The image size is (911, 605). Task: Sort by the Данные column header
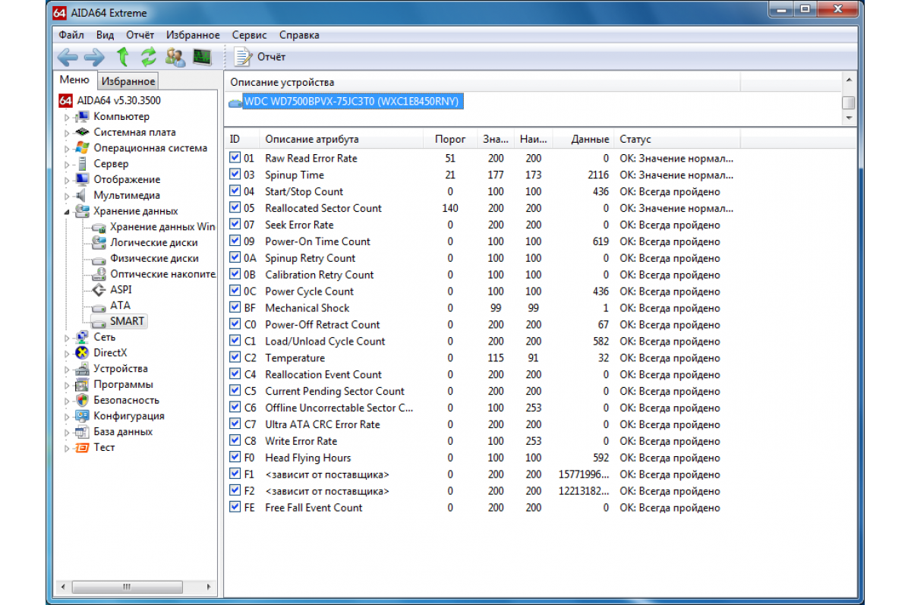tap(583, 139)
